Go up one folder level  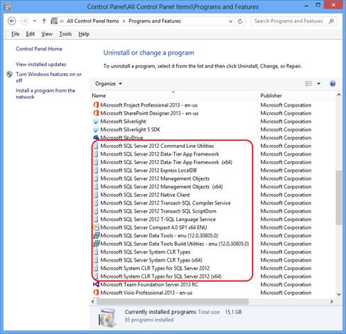(44, 21)
